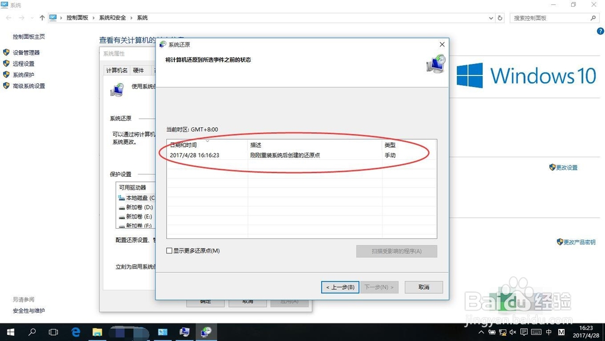
Task: Click the Control Panel taskbar icon
Action: [x=163, y=332]
